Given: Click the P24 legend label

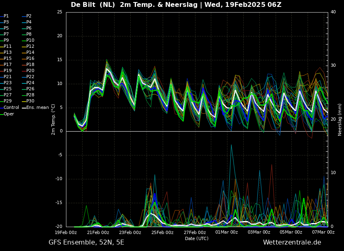Looking at the screenshot, I should pos(30,83).
